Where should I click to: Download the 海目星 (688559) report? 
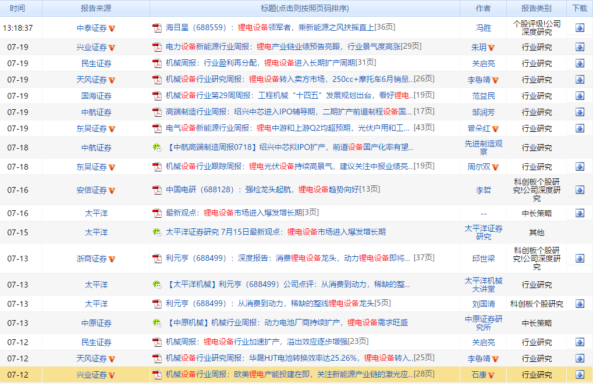[x=580, y=27]
